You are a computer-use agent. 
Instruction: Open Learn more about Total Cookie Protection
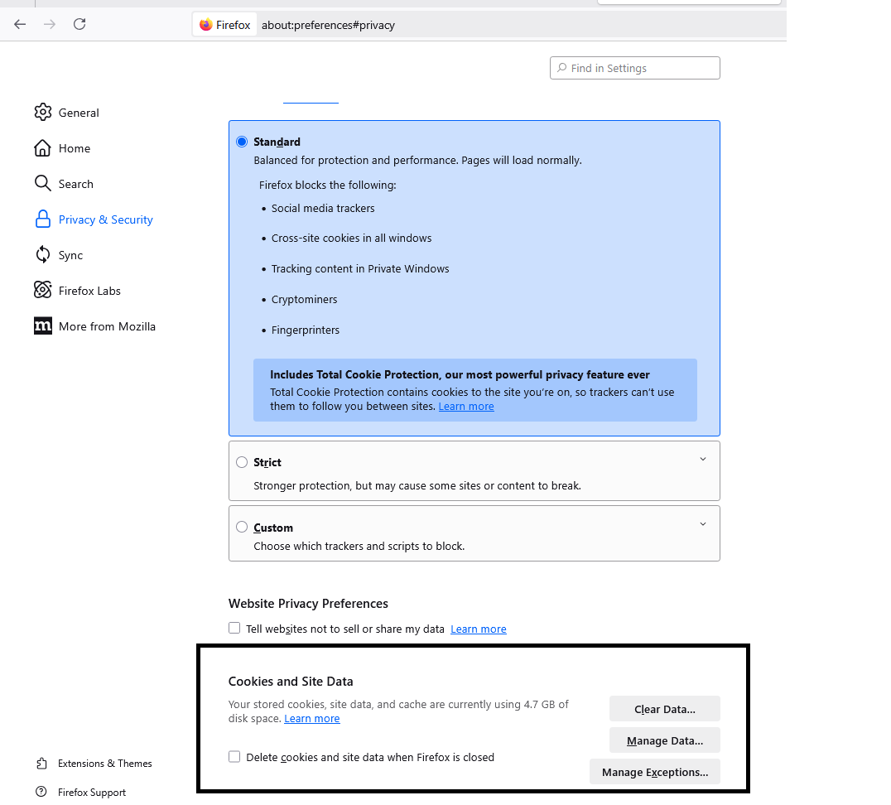(x=466, y=407)
